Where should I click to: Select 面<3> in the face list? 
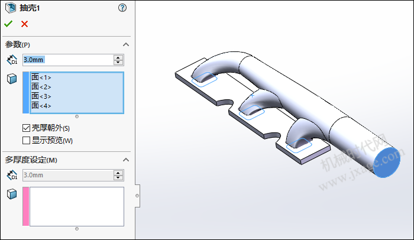click(x=41, y=96)
